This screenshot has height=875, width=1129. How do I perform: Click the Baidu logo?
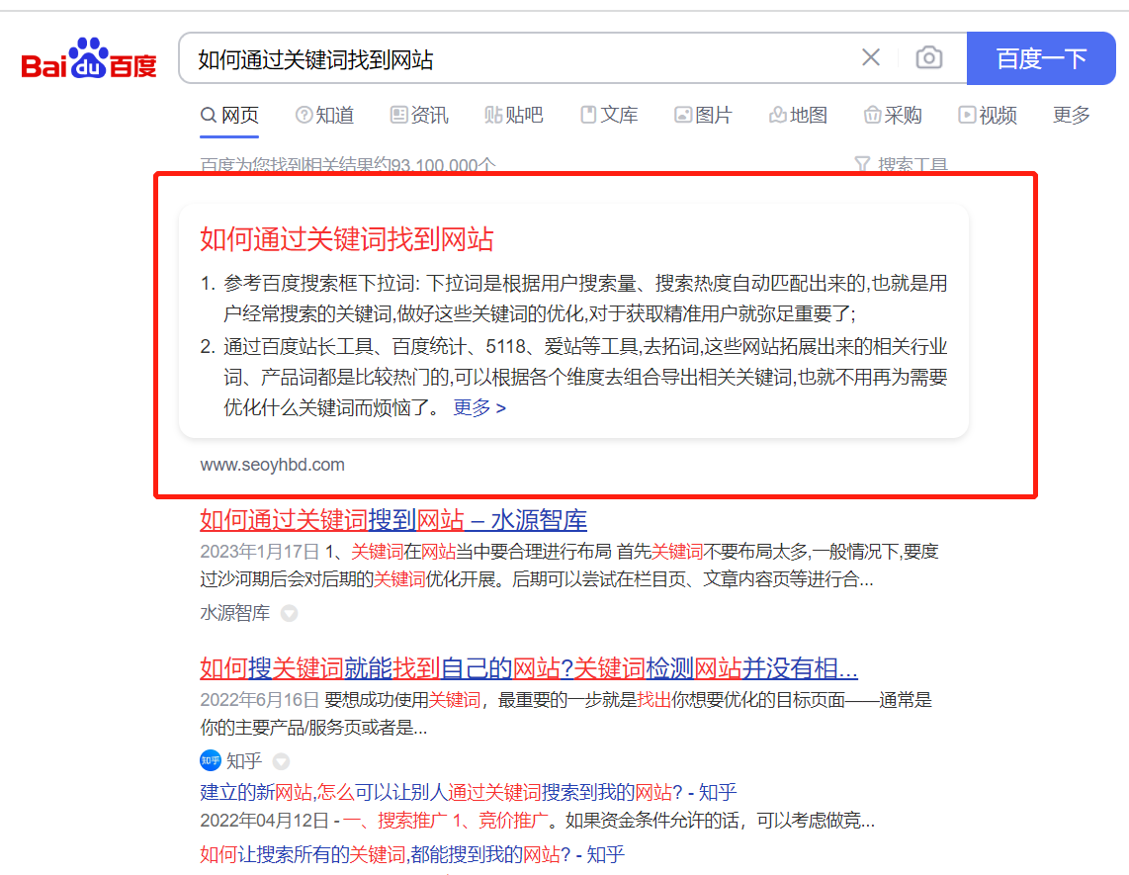point(89,58)
